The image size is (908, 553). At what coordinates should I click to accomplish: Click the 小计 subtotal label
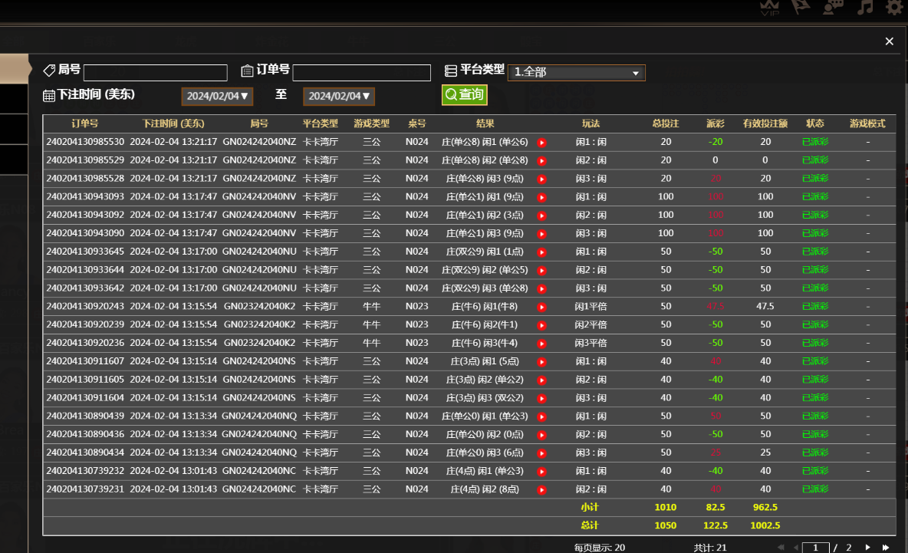point(590,507)
